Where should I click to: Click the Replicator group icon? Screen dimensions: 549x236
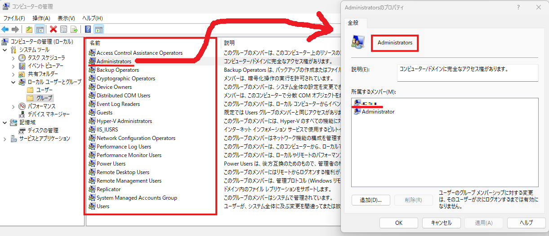tap(92, 189)
